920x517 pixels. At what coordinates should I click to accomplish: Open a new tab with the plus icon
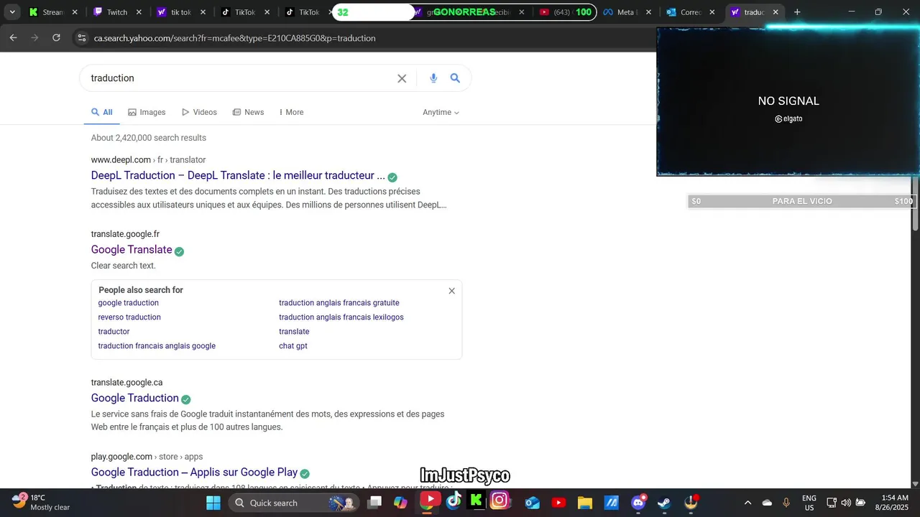pos(797,12)
